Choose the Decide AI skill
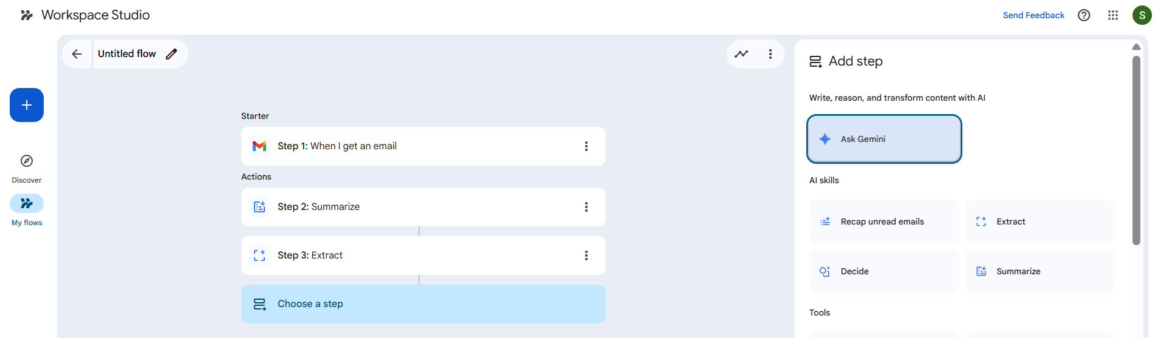The width and height of the screenshot is (1158, 338). [x=883, y=271]
